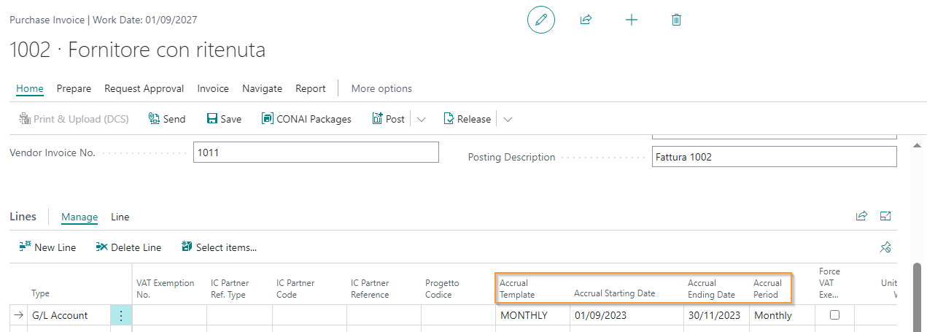Click the IC Partner Reference header
Screen dimensions: 927x332
[370, 289]
